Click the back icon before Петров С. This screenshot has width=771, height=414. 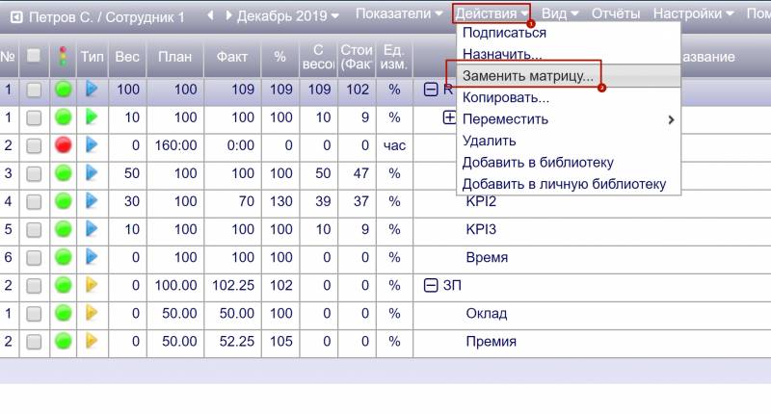click(16, 17)
